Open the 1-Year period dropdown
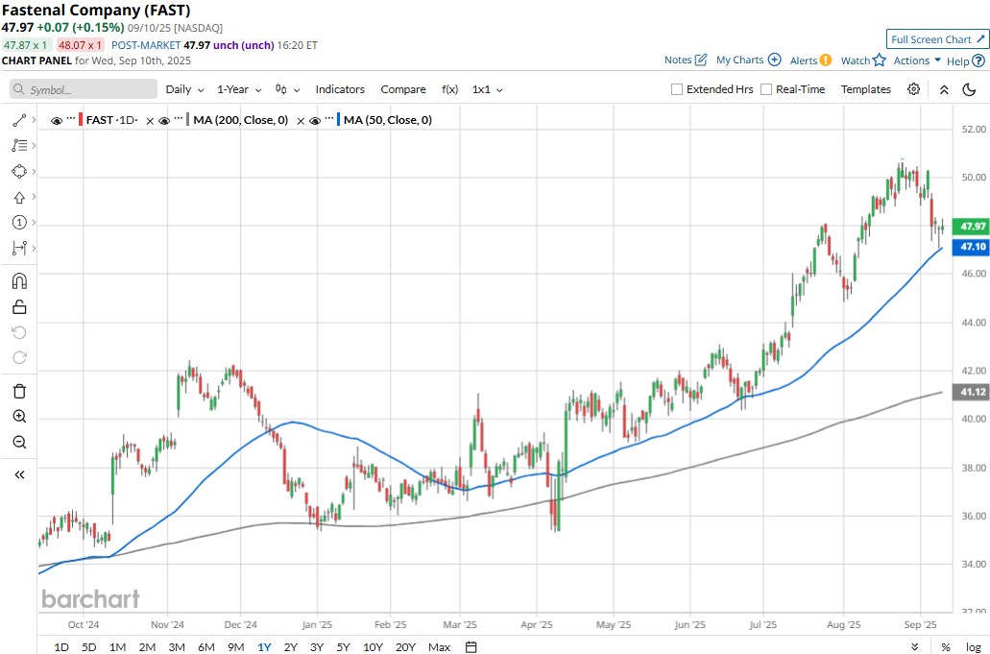The width and height of the screenshot is (990, 654). tap(239, 89)
